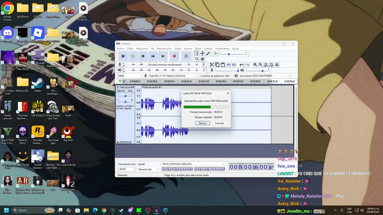The width and height of the screenshot is (383, 215).
Task: Click the Zoom toggle icon
Action: (x=277, y=65)
